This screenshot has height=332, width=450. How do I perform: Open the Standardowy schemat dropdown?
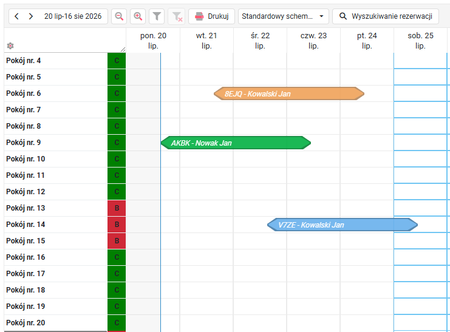(283, 16)
